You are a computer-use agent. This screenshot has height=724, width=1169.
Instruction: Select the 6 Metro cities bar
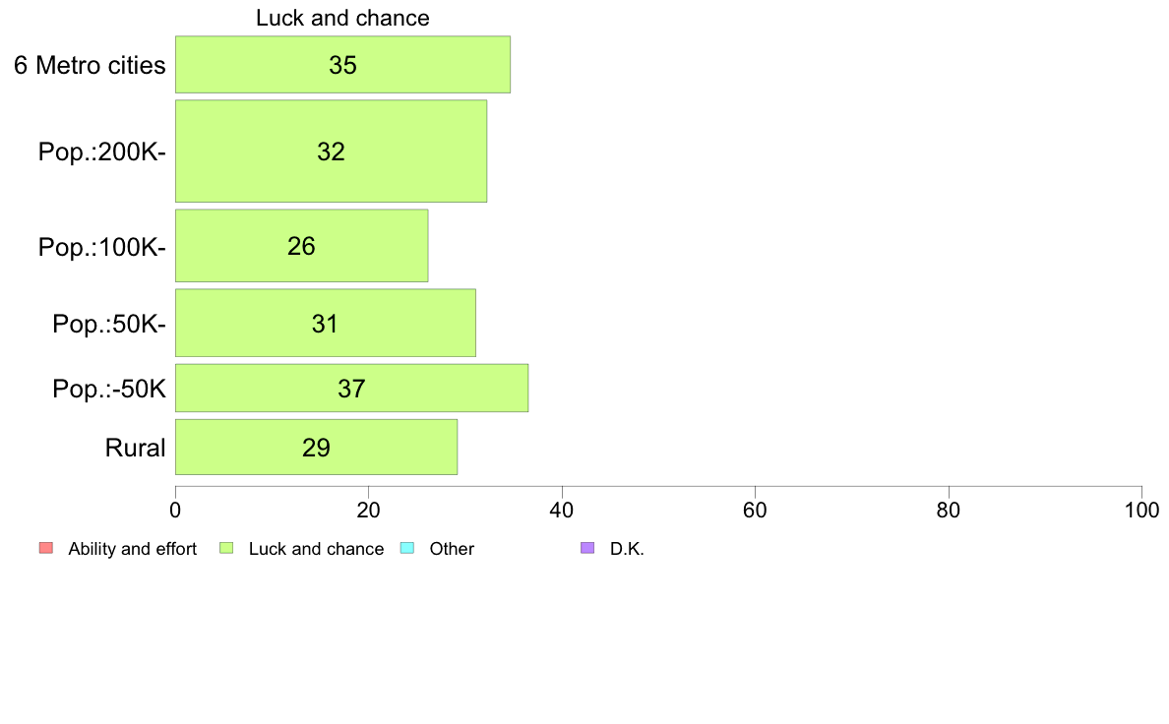click(x=342, y=65)
